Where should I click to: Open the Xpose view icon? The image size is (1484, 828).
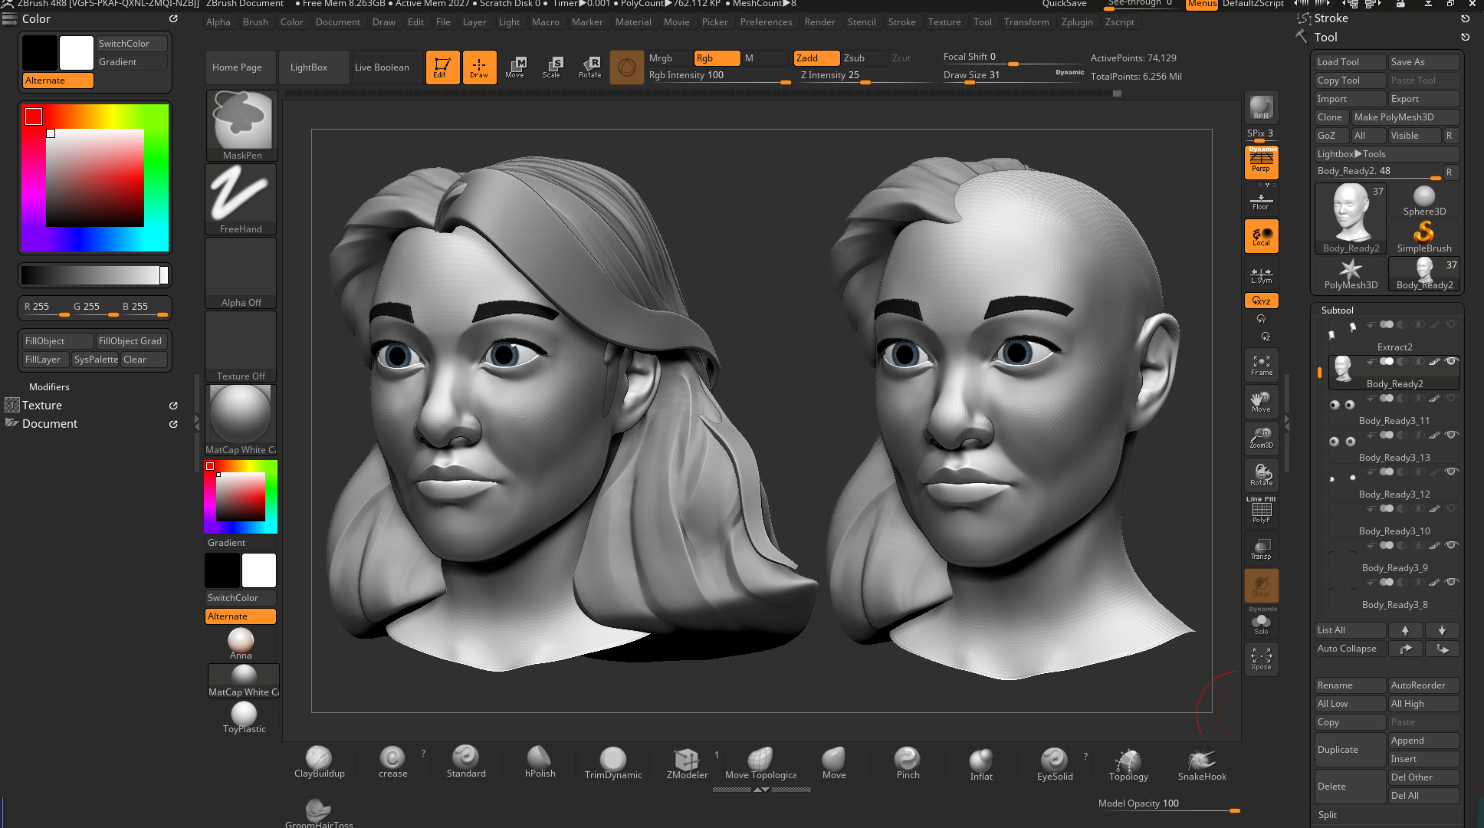(x=1261, y=659)
